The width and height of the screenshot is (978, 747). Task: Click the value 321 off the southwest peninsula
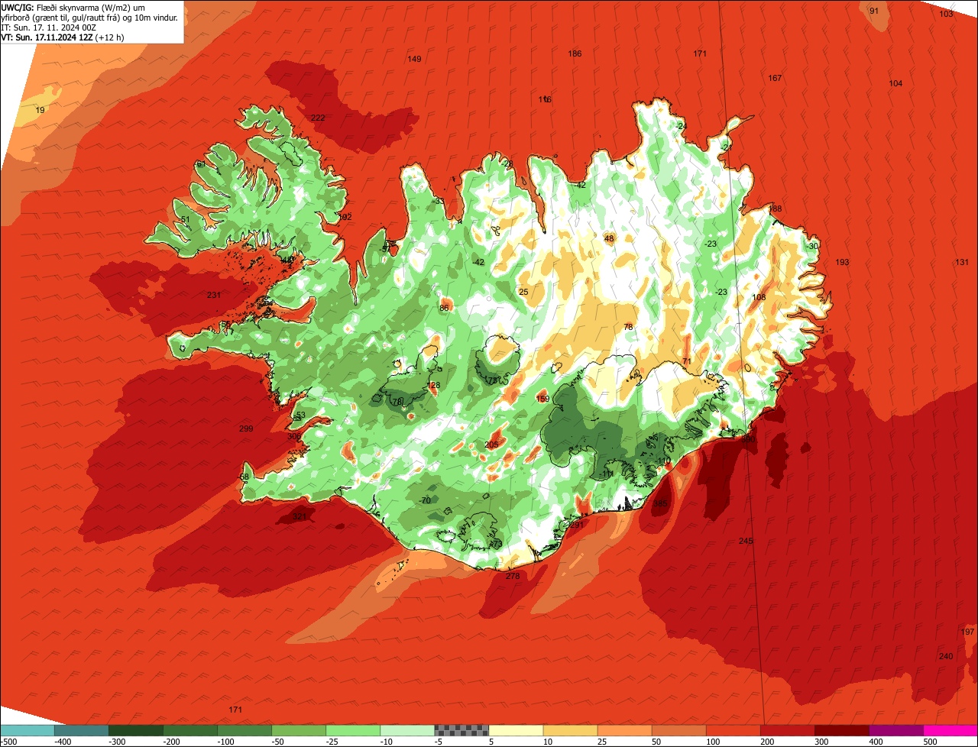[x=300, y=517]
